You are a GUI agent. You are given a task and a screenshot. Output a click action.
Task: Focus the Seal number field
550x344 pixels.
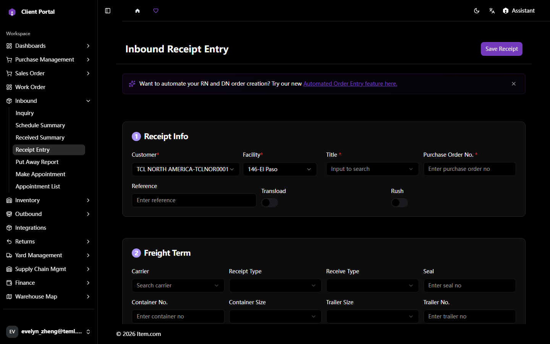point(470,286)
